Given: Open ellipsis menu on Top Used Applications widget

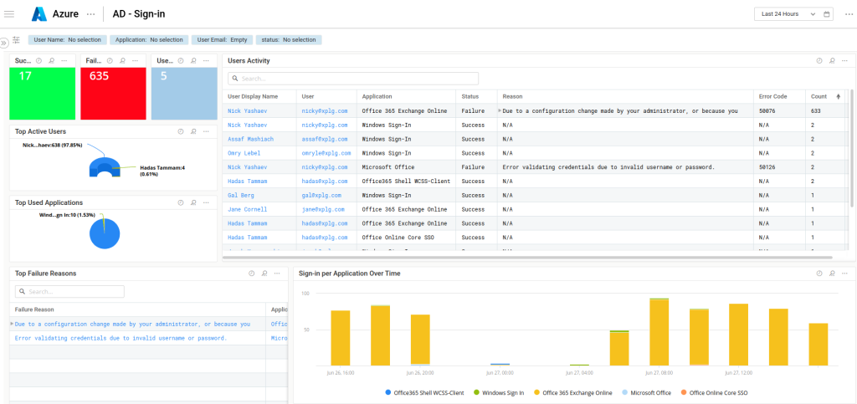Looking at the screenshot, I should (206, 202).
